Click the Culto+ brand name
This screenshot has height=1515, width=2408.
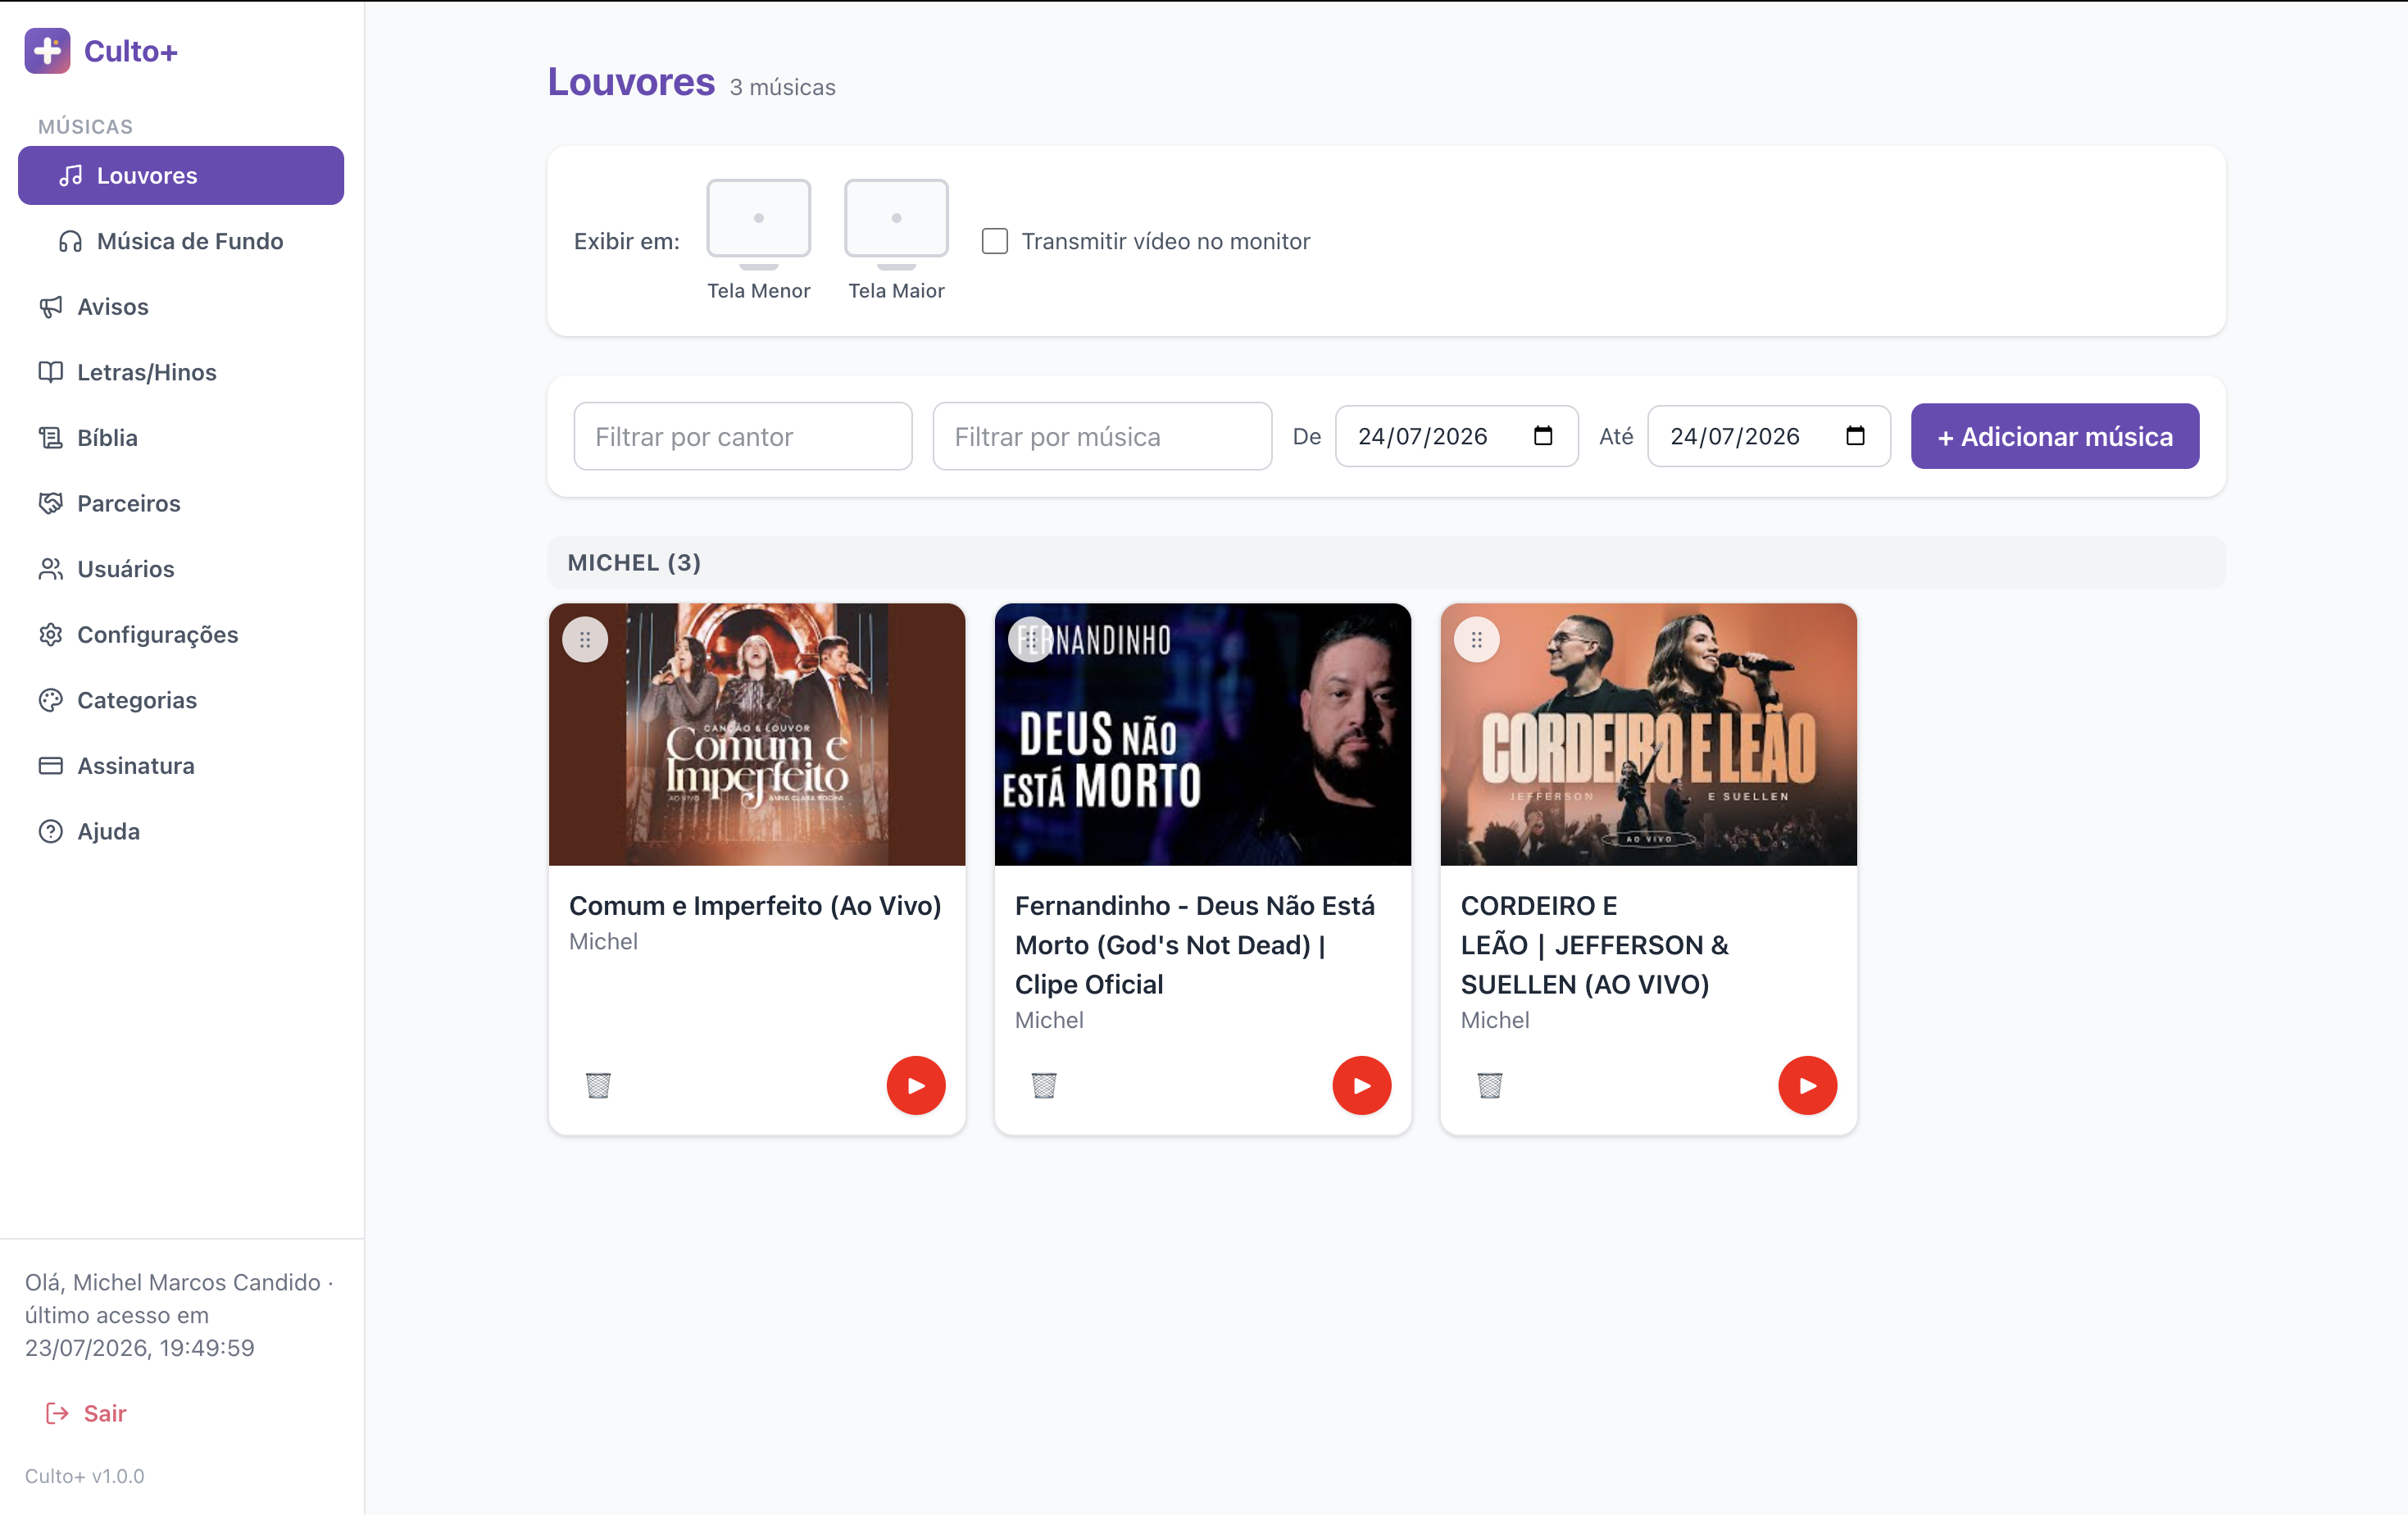pyautogui.click(x=131, y=51)
